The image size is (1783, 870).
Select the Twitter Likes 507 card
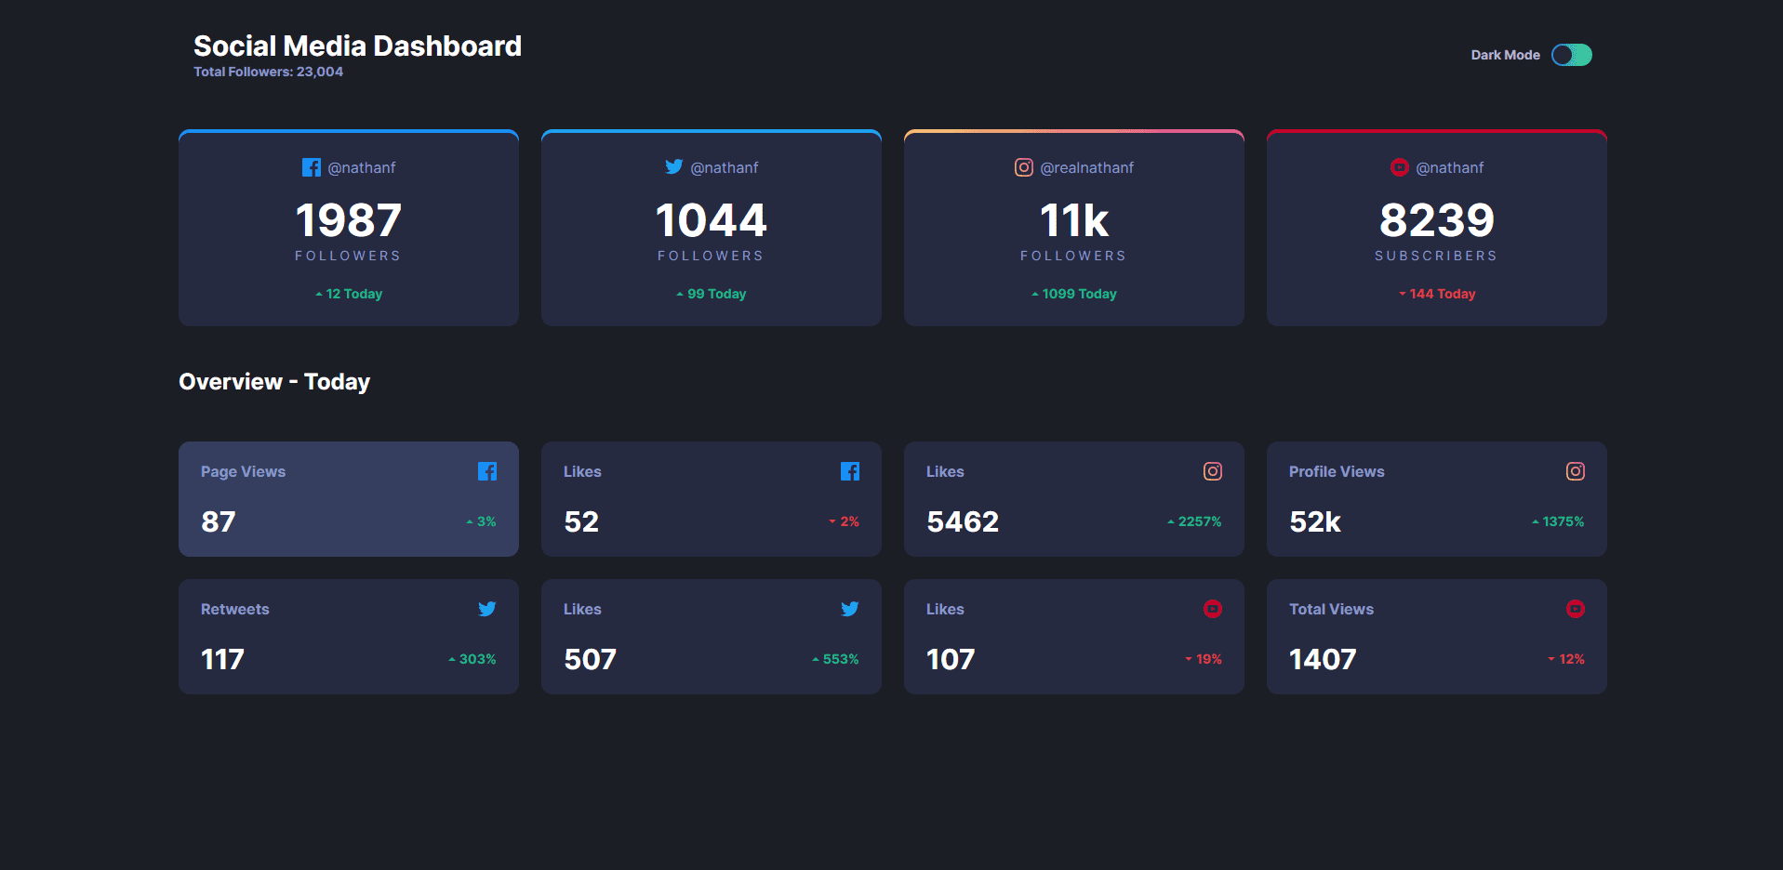point(711,637)
